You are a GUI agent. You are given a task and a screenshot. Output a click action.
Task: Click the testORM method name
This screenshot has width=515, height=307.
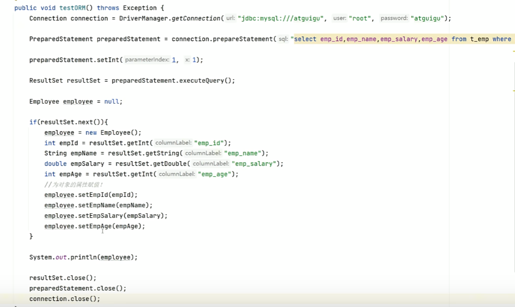[x=72, y=8]
